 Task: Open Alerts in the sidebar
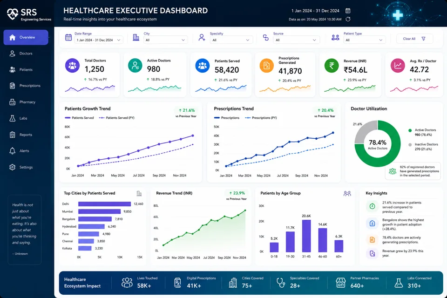click(26, 151)
